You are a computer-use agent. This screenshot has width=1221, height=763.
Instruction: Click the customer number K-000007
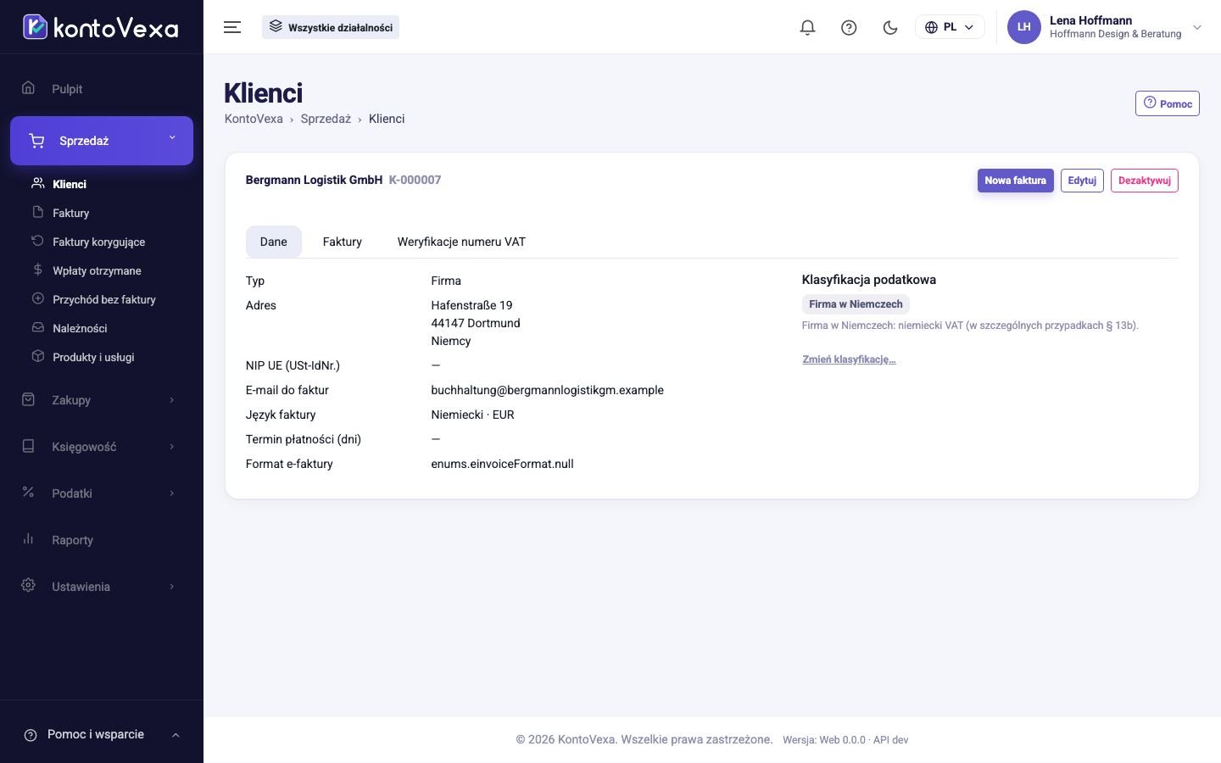pos(415,180)
